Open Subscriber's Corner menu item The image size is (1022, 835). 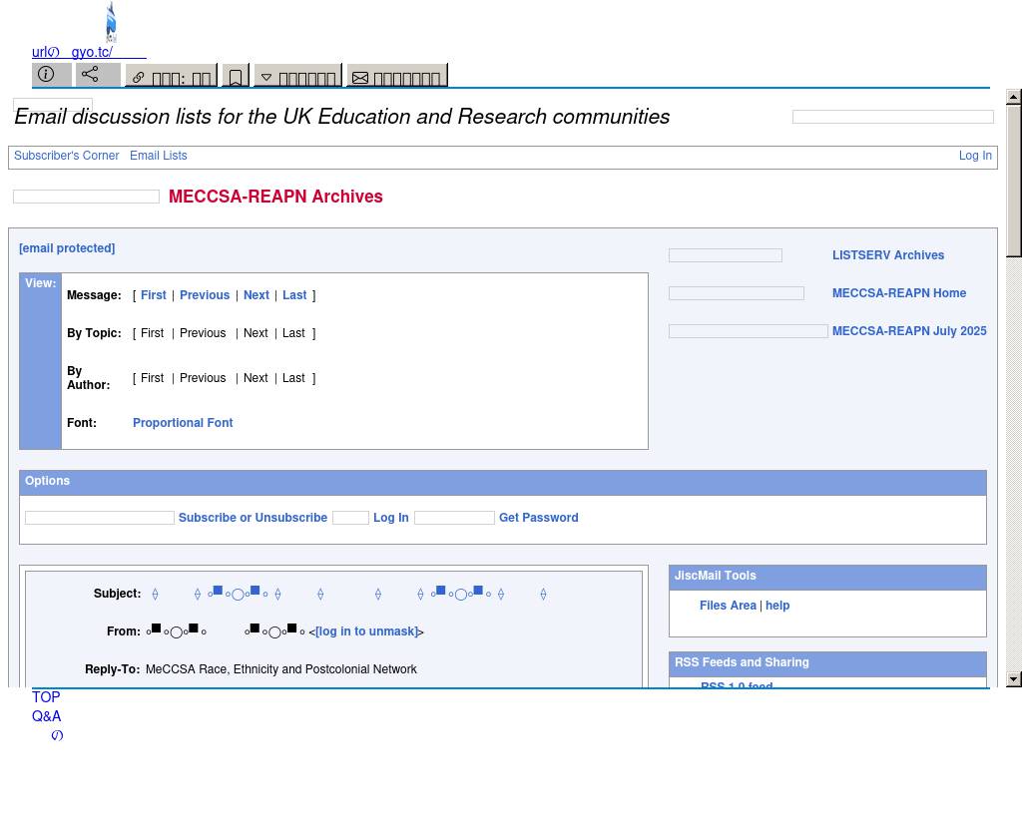coord(66,156)
